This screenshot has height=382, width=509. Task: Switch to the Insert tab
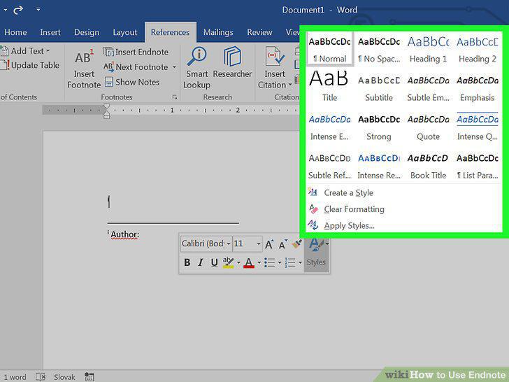[x=50, y=32]
